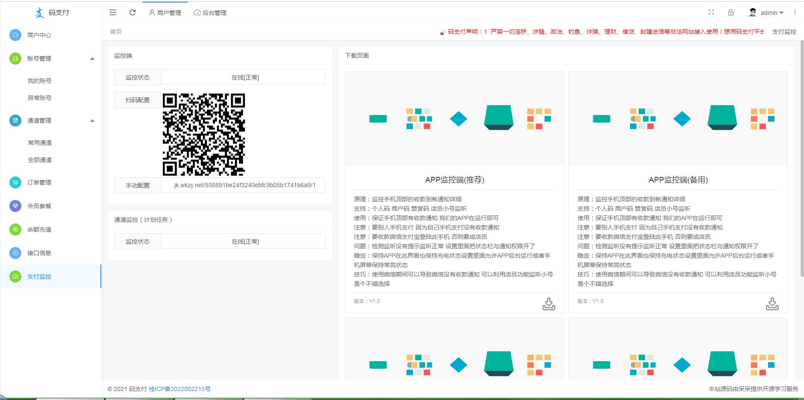Toggle fullscreen mode icon

(x=711, y=13)
